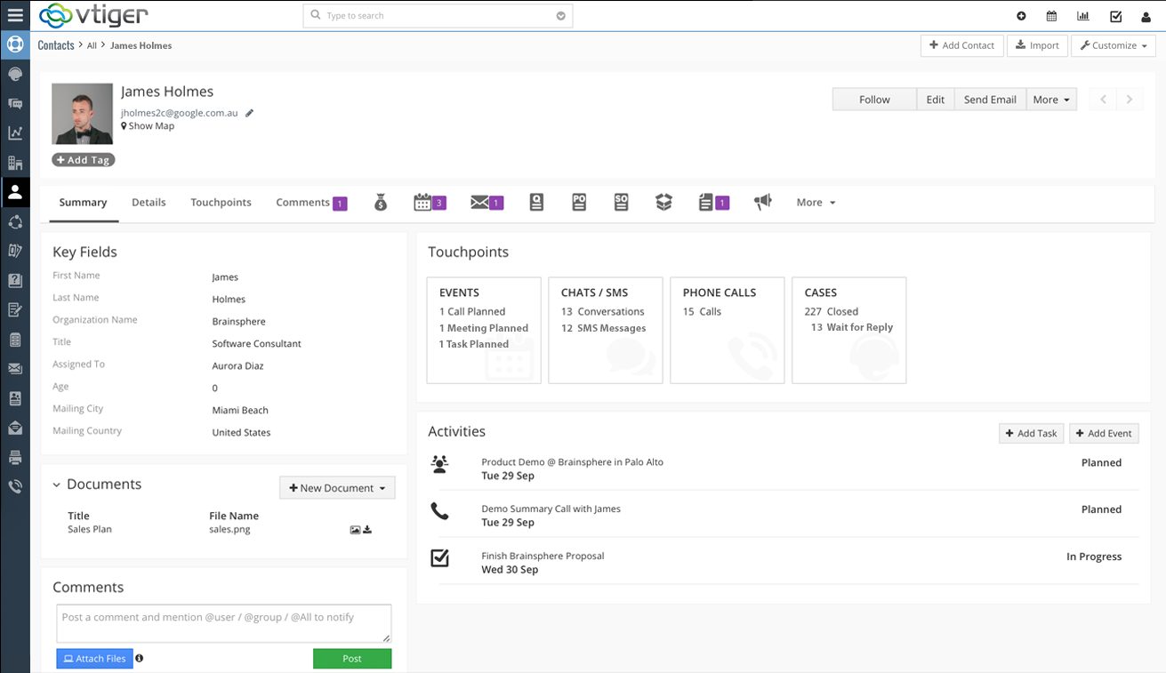The width and height of the screenshot is (1166, 673).
Task: Click the comment text field
Action: [x=223, y=623]
